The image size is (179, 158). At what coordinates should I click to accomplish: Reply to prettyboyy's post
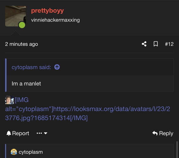pos(163,133)
